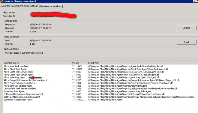
Task: Click Basic Inventory Sent 7:45:37 PM value
Action: 41,40
